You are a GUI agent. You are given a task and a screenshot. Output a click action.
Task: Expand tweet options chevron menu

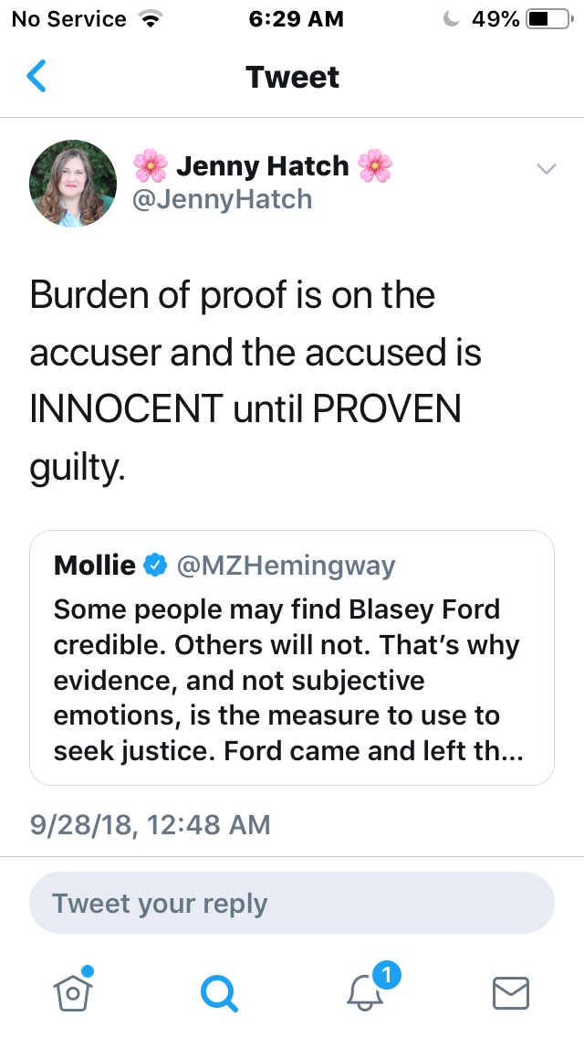tap(546, 169)
